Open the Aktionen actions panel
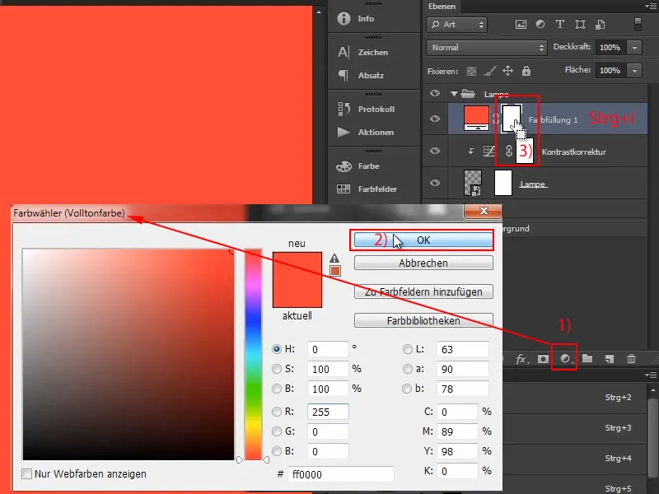Viewport: 659px width, 494px height. coord(366,133)
